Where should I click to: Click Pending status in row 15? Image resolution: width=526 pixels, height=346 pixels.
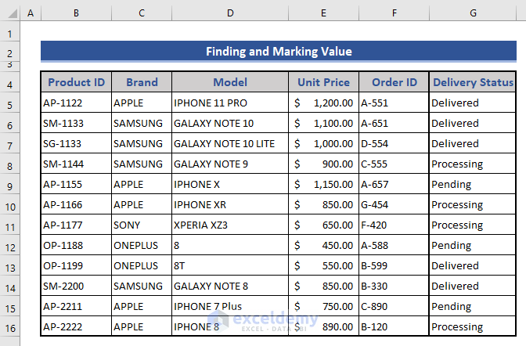(x=473, y=306)
